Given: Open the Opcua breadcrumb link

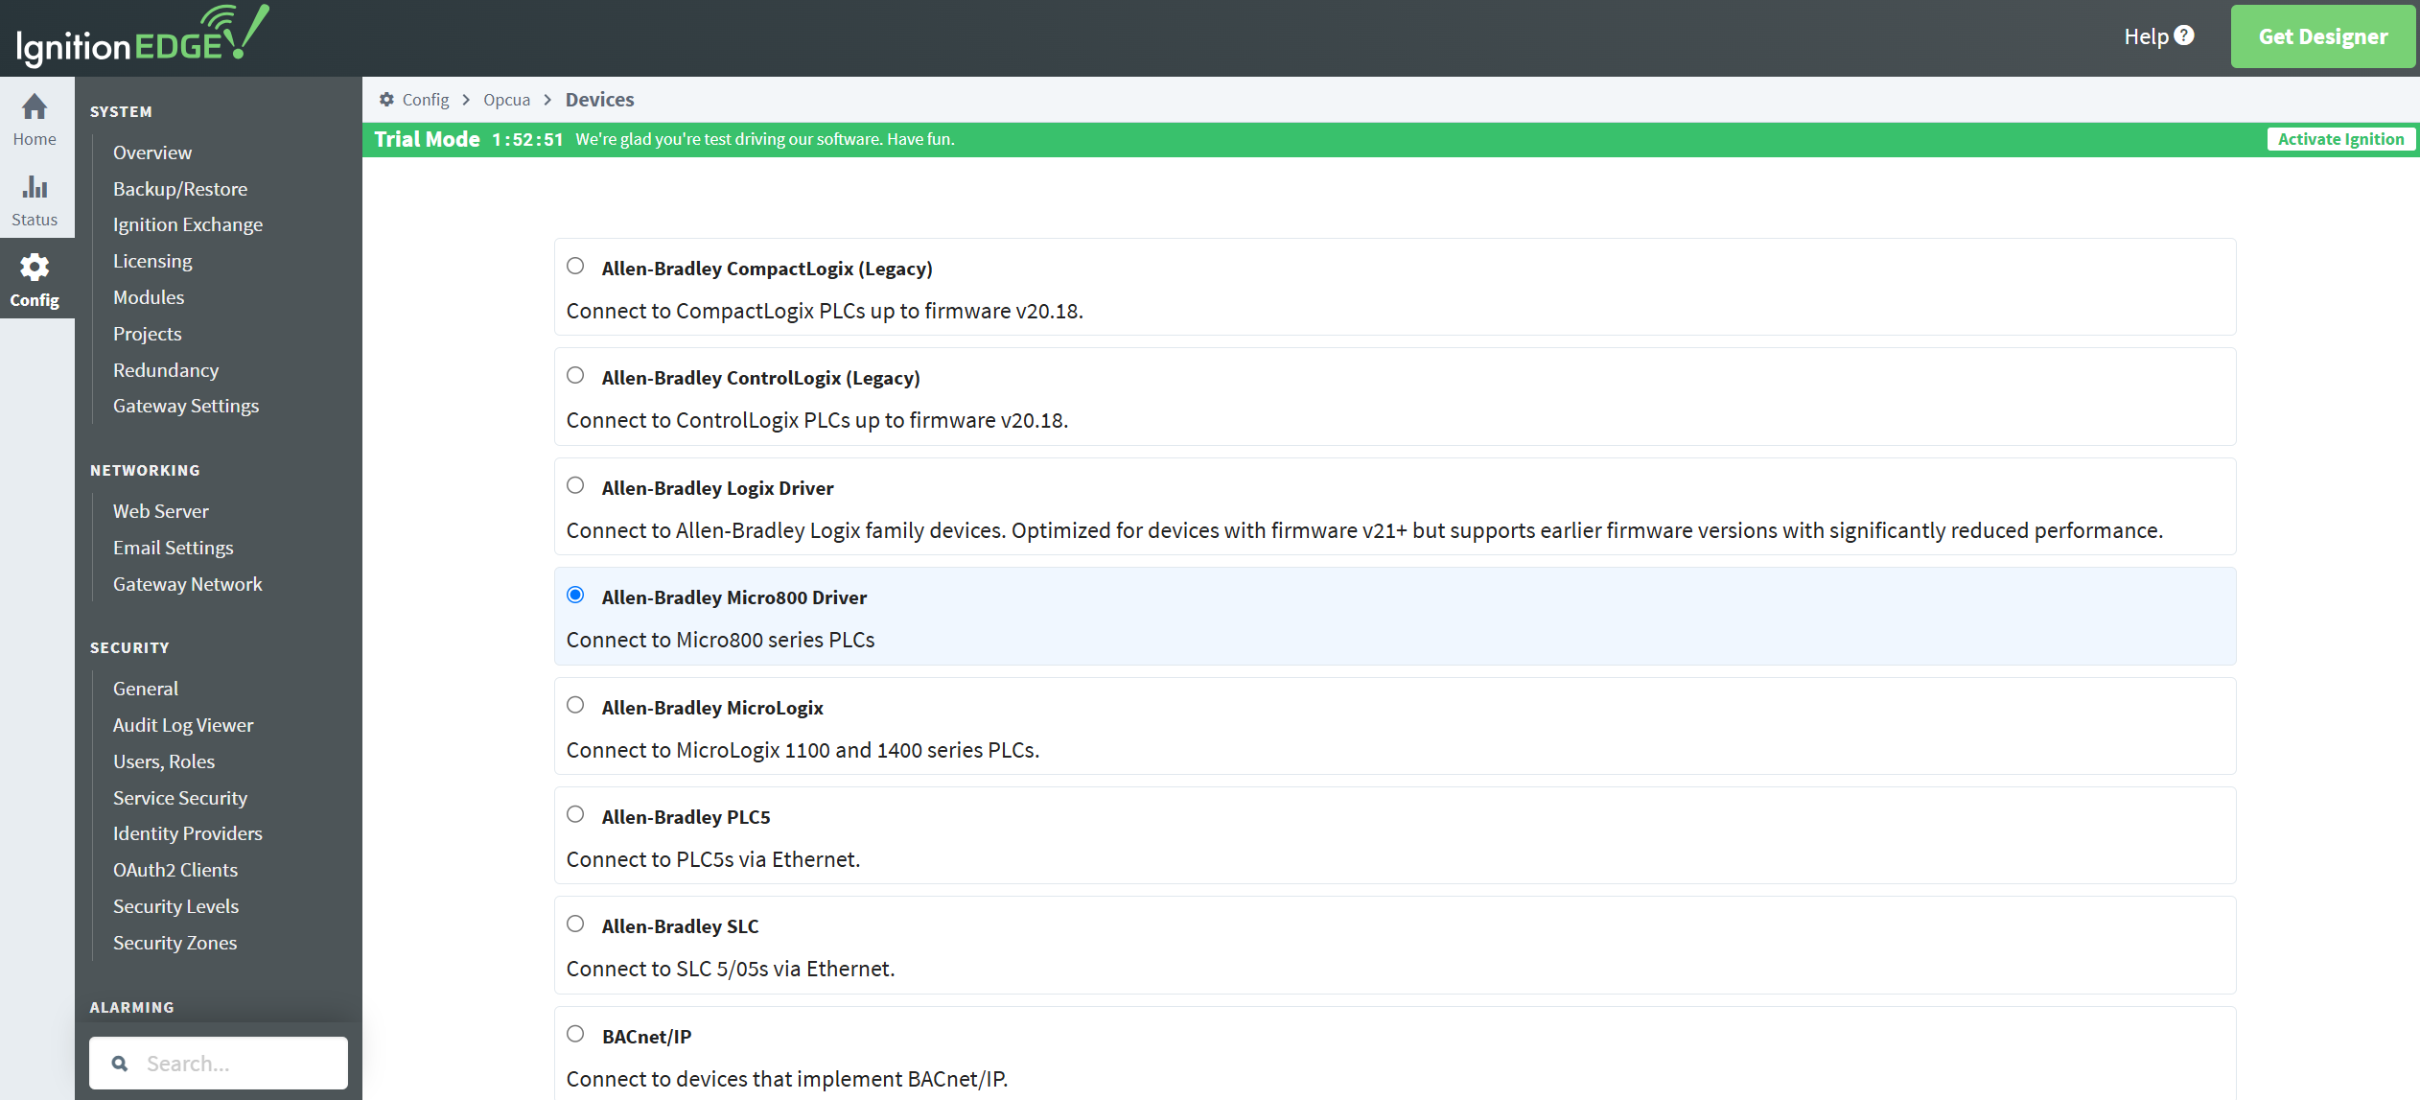Looking at the screenshot, I should [506, 100].
